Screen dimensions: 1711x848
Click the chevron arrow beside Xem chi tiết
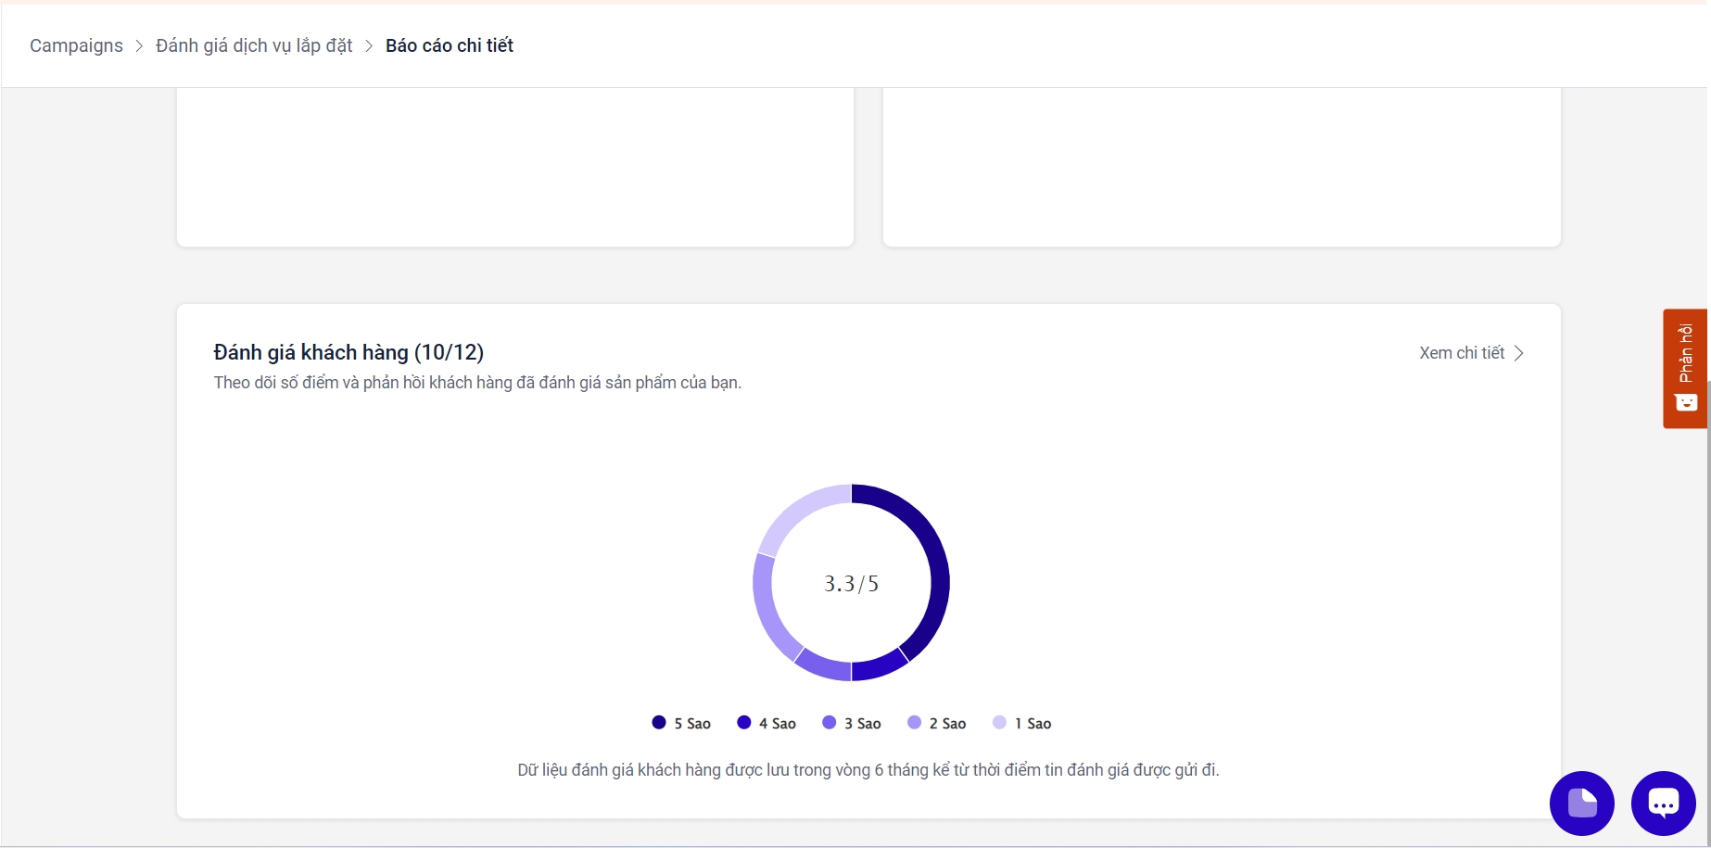[1519, 353]
